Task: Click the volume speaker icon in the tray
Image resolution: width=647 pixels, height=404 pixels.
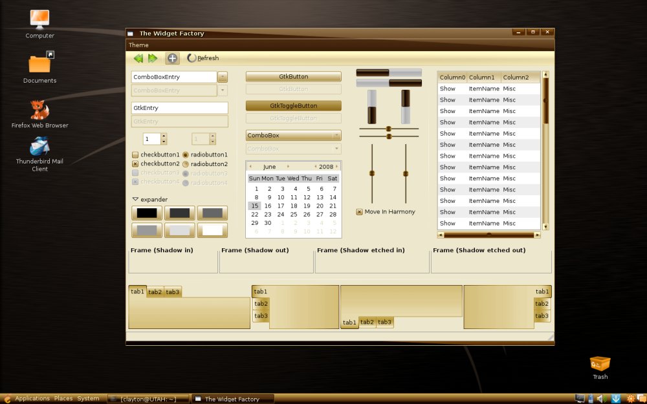Action: (x=601, y=399)
